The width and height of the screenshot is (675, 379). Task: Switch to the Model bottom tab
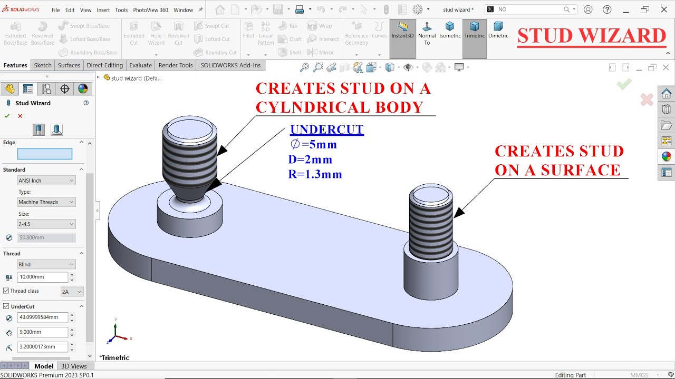[44, 366]
